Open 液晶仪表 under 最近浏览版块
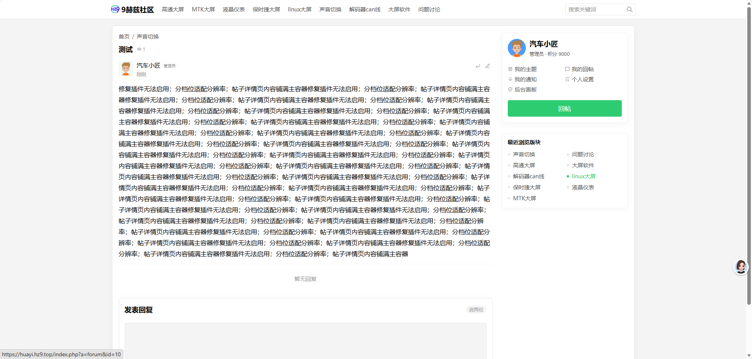 (583, 187)
